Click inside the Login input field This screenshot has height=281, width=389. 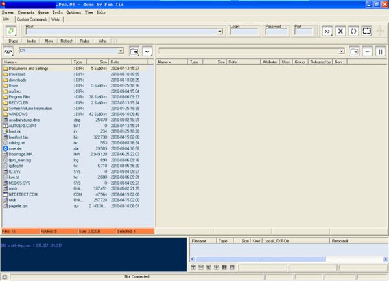coord(244,31)
